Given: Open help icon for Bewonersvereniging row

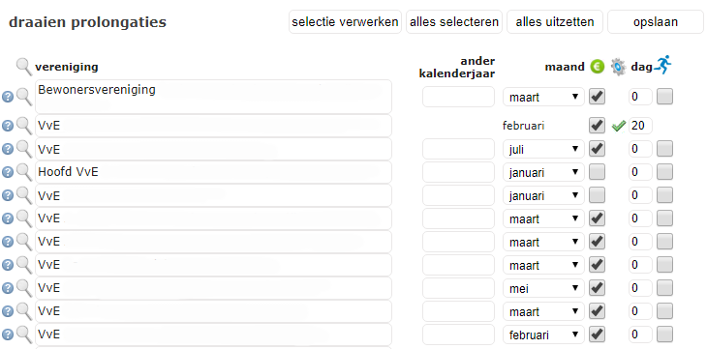Looking at the screenshot, I should click(8, 97).
